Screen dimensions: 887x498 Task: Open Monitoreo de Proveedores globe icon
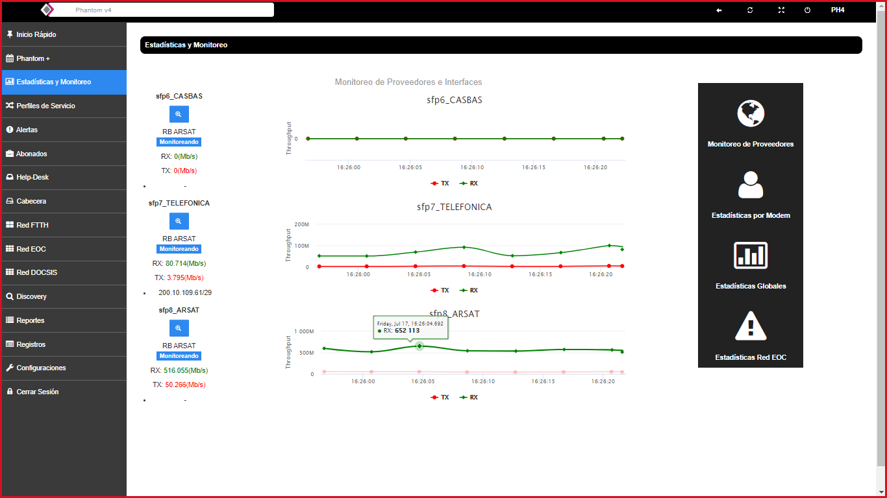pyautogui.click(x=751, y=114)
